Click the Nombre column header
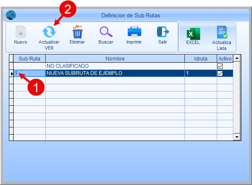This screenshot has width=252, height=185. [115, 59]
